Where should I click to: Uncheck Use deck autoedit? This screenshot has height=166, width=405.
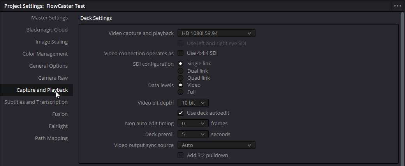[181, 113]
